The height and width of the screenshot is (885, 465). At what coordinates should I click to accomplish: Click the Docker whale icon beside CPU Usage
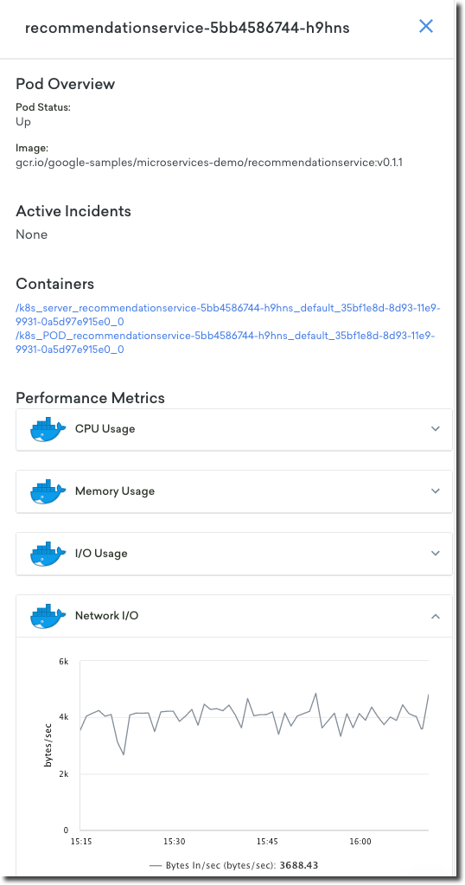pos(48,429)
